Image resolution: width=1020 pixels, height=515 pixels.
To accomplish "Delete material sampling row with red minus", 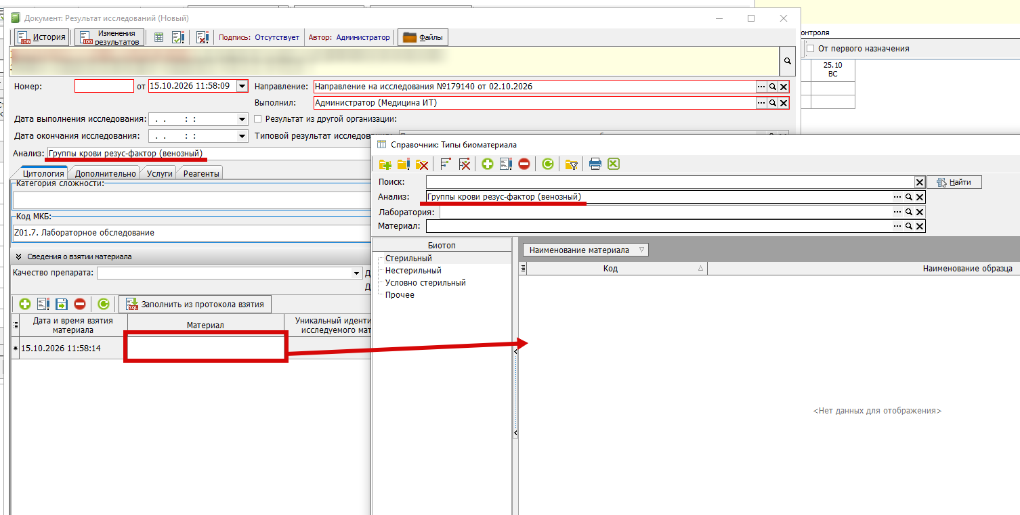I will 80,305.
